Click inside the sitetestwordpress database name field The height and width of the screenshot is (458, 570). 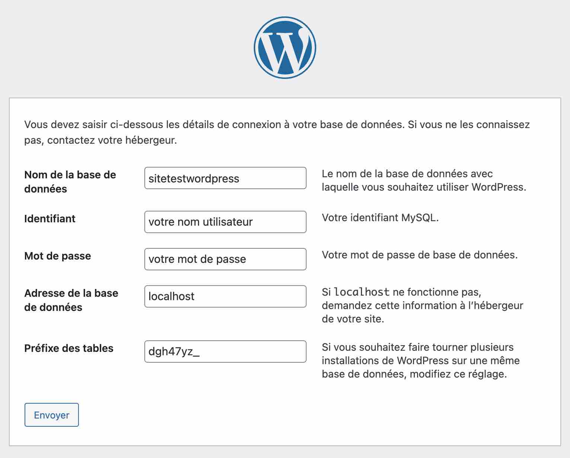(x=225, y=178)
